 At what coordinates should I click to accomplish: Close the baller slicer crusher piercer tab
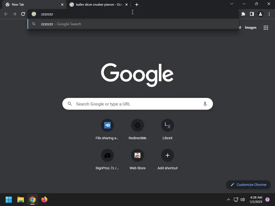(x=126, y=5)
